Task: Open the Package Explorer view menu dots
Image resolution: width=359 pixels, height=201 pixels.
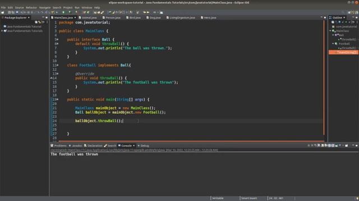Action: pyautogui.click(x=47, y=22)
